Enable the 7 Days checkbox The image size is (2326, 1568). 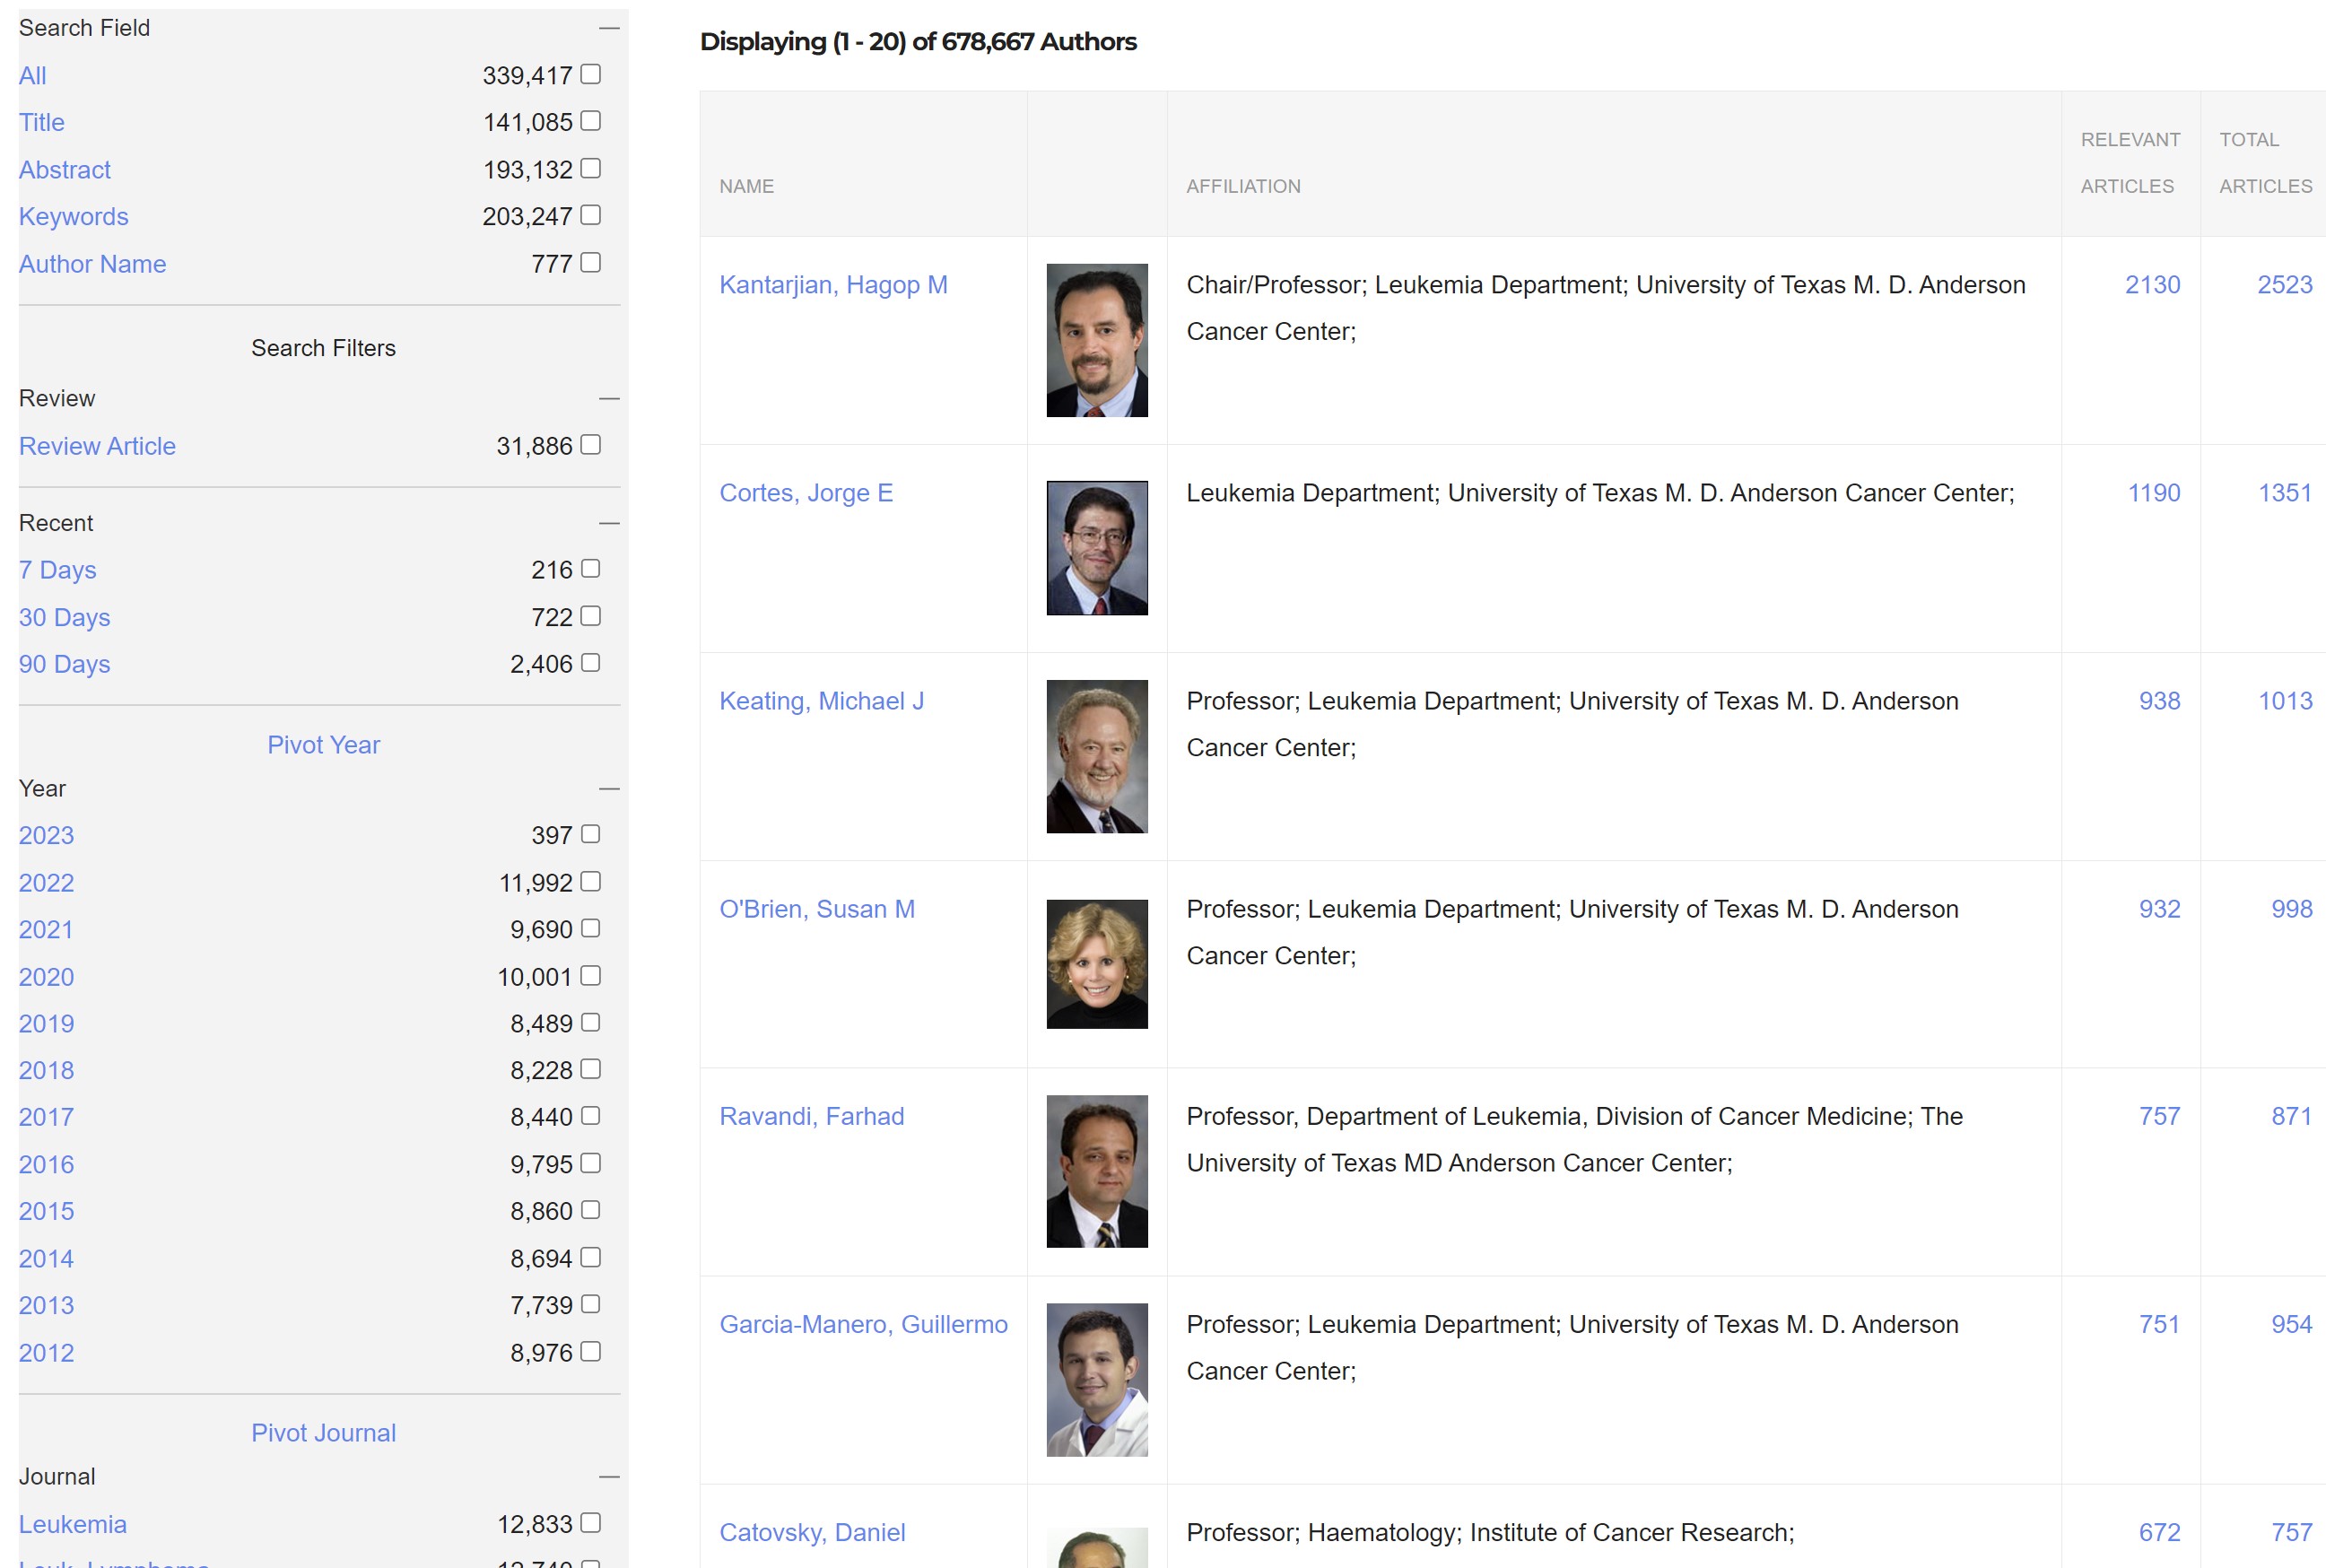pos(590,568)
